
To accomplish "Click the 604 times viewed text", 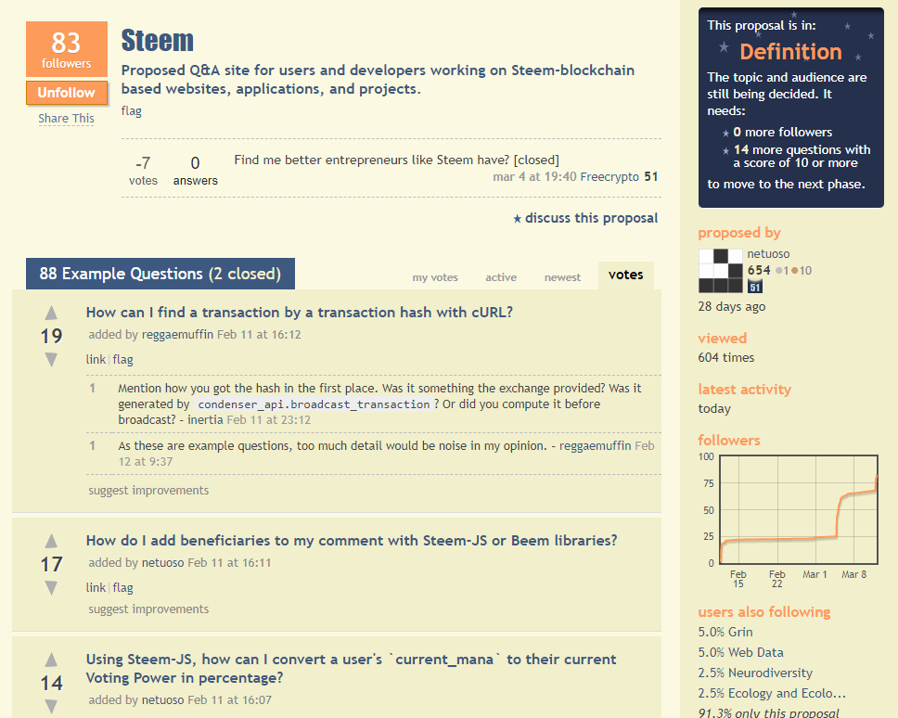I will coord(726,357).
